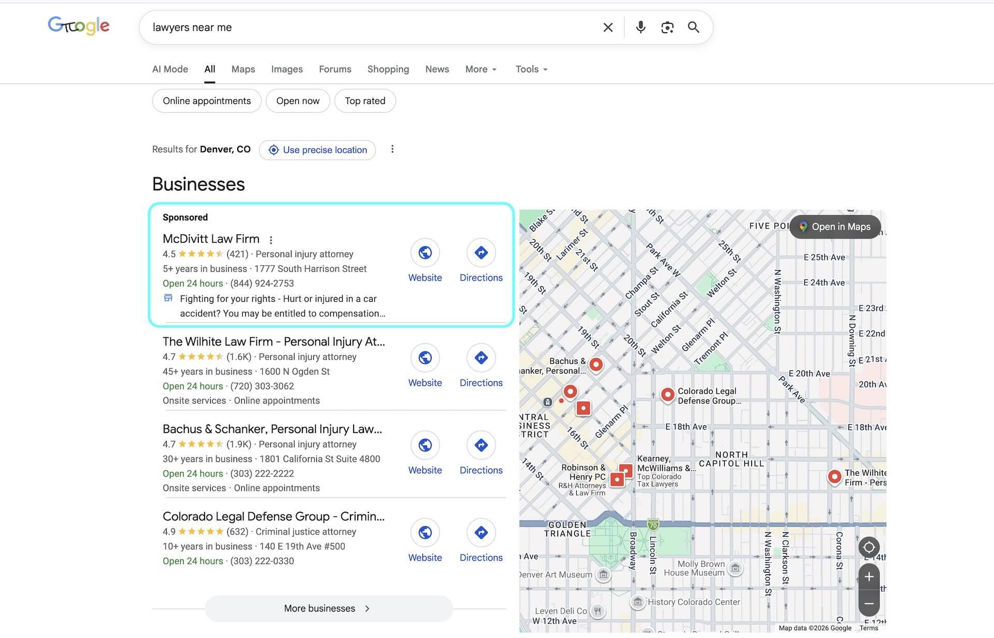The width and height of the screenshot is (994, 638).
Task: Toggle the Online appointments filter
Action: (207, 100)
